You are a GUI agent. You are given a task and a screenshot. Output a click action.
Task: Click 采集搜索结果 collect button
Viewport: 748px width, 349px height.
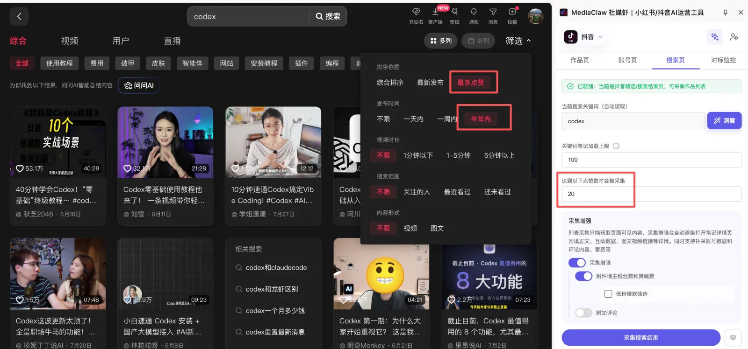[x=641, y=337]
